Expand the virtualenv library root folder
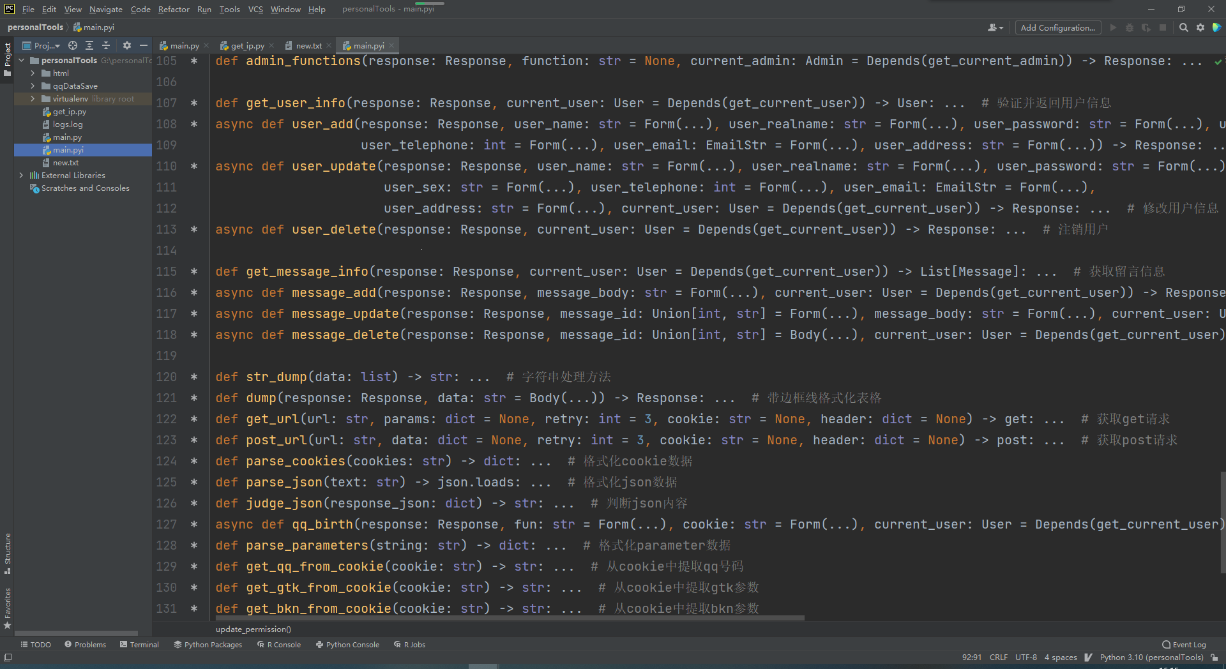1226x669 pixels. pos(33,98)
